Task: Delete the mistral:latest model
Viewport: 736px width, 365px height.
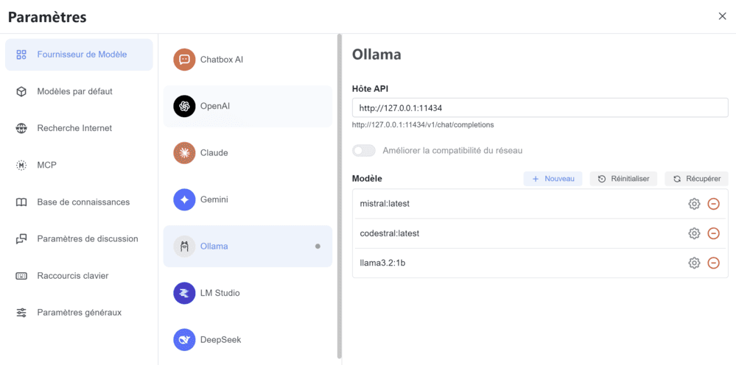Action: (x=713, y=204)
